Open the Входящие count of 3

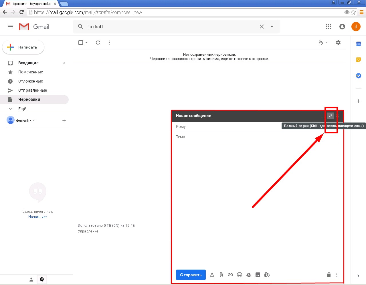[x=64, y=63]
